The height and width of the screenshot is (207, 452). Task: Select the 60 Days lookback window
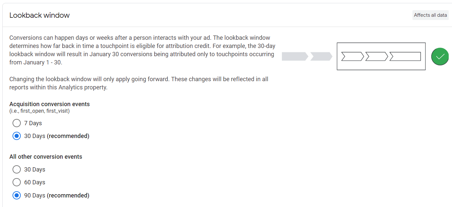tap(16, 182)
